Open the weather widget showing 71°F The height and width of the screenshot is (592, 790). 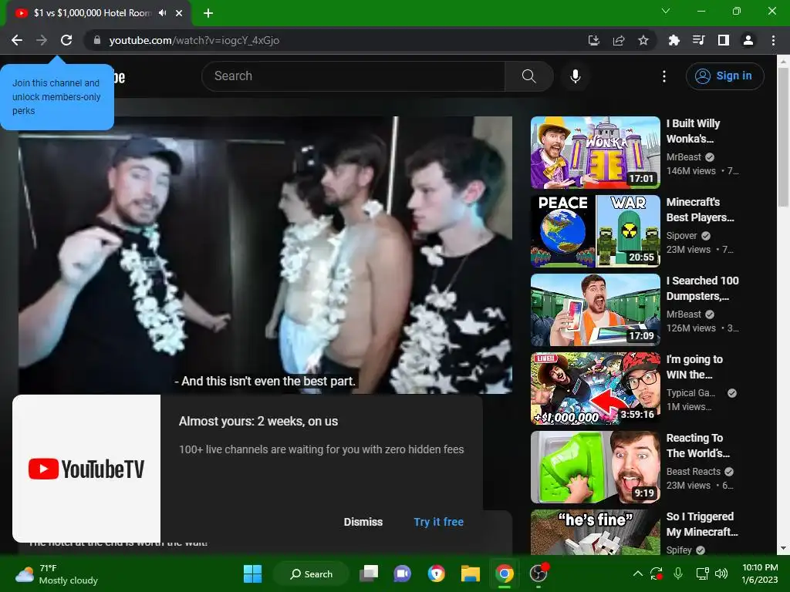tap(56, 573)
